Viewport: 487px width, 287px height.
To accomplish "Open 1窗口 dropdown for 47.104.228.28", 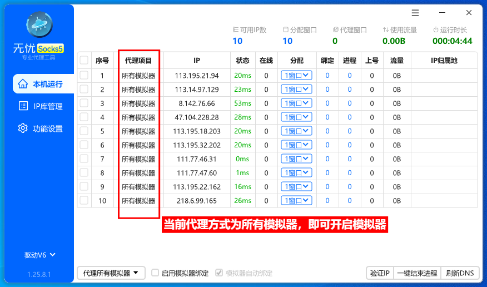I will 296,117.
